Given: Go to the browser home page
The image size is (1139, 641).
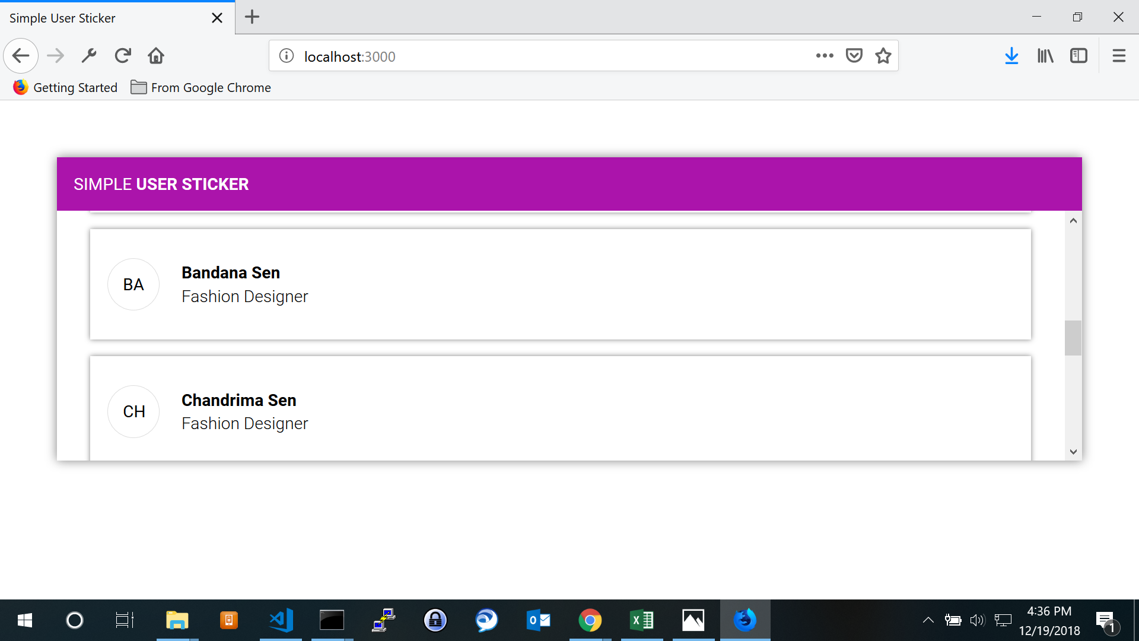Looking at the screenshot, I should (x=156, y=56).
